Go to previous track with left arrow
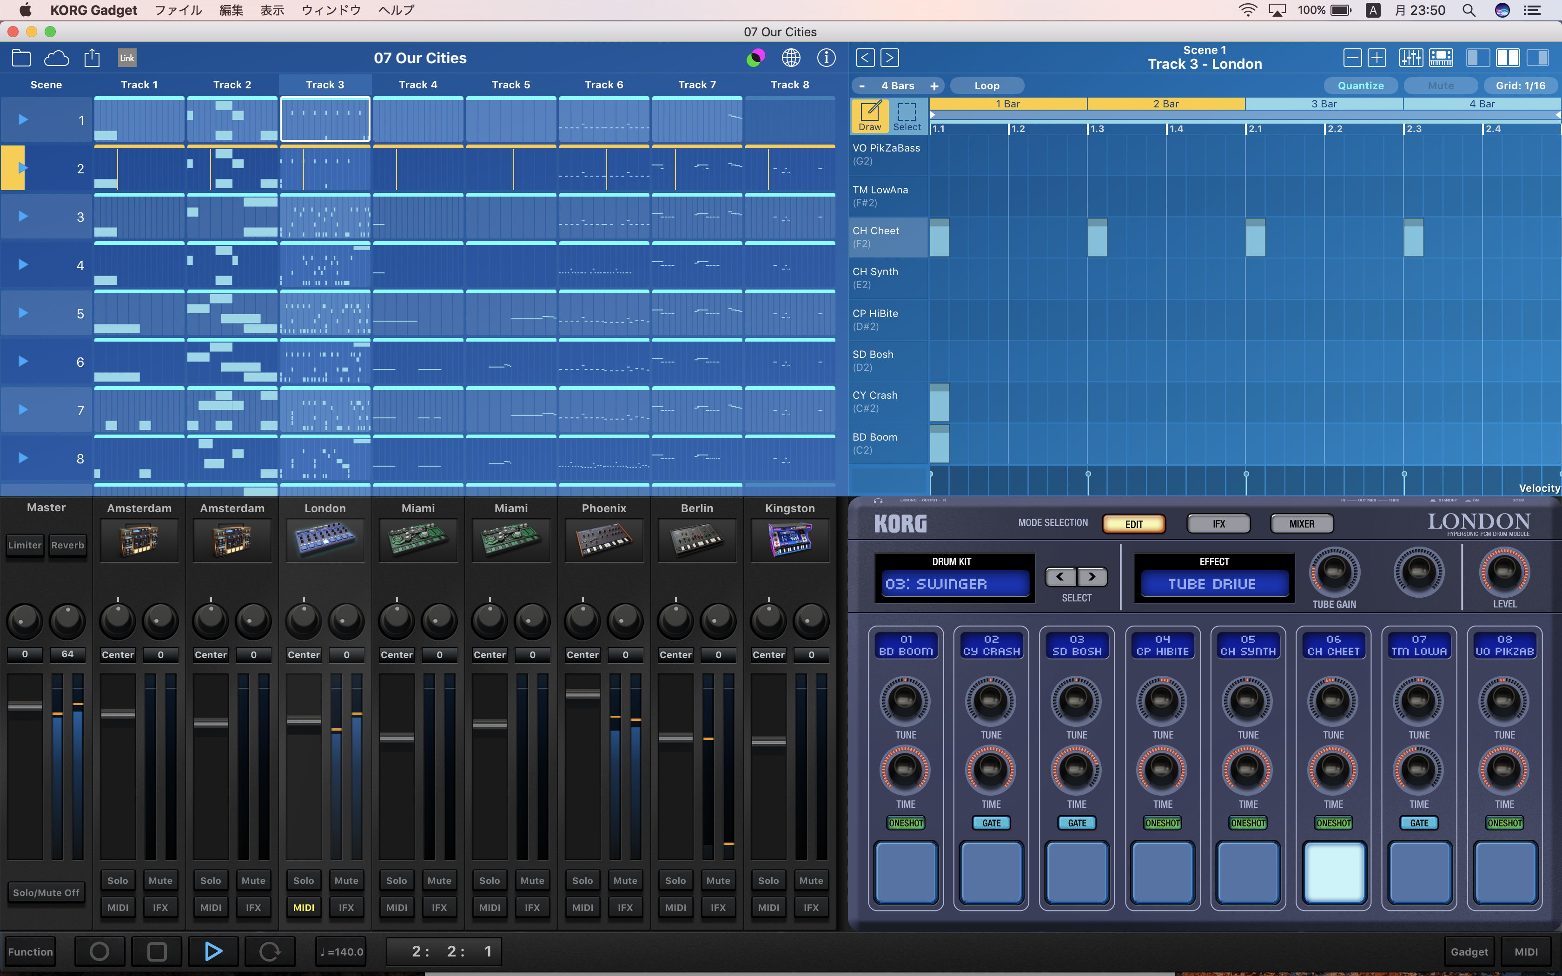This screenshot has height=976, width=1562. (x=866, y=58)
